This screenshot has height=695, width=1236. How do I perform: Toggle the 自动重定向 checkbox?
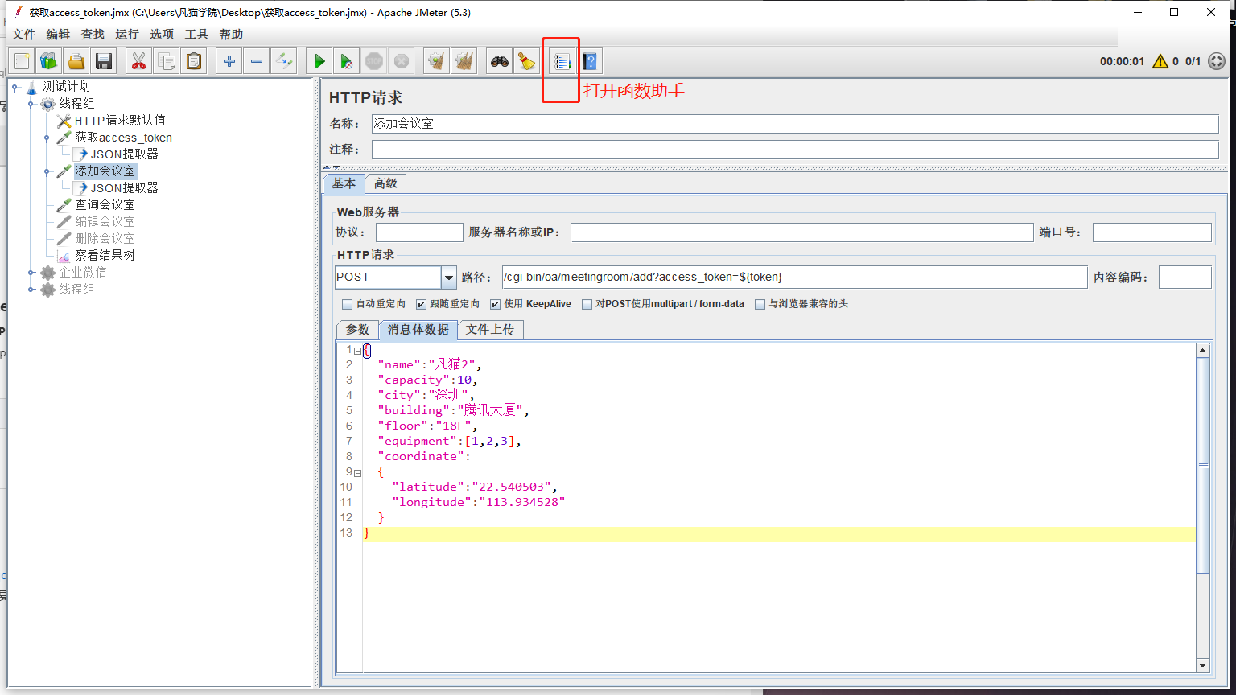[348, 304]
